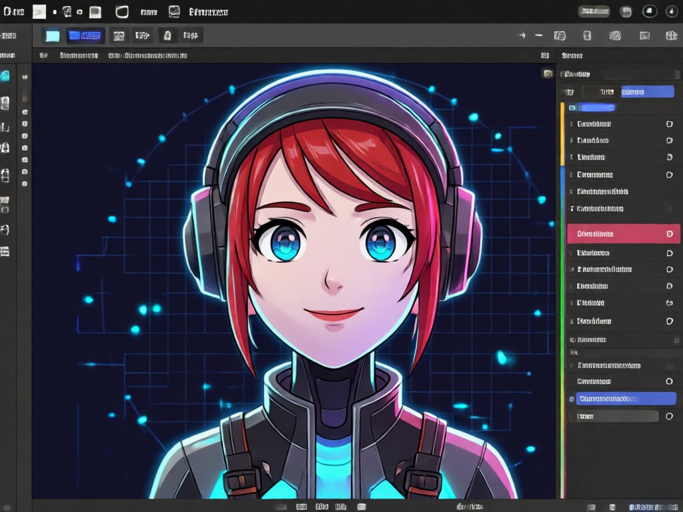
Task: Select the blue highlighted row near panel bottom
Action: [x=626, y=399]
